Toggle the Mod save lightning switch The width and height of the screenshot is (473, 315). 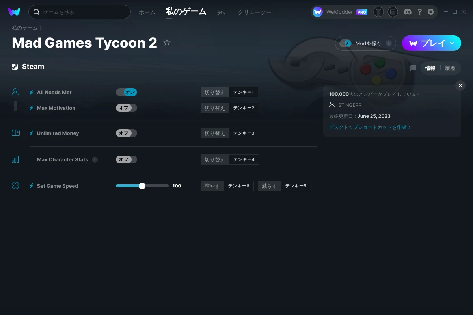click(346, 43)
